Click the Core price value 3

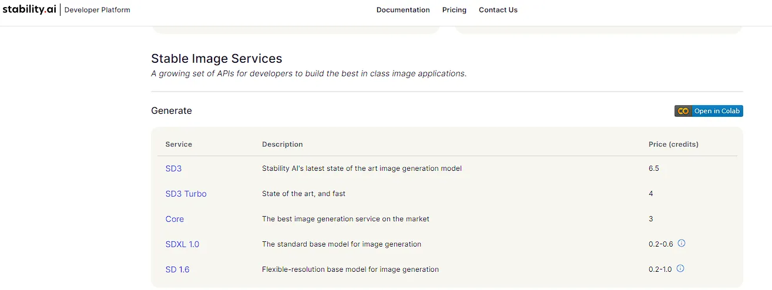pos(651,219)
